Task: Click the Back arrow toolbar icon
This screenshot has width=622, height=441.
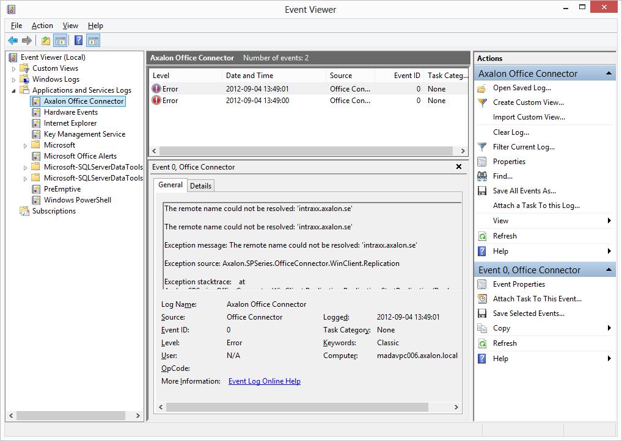Action: [13, 40]
